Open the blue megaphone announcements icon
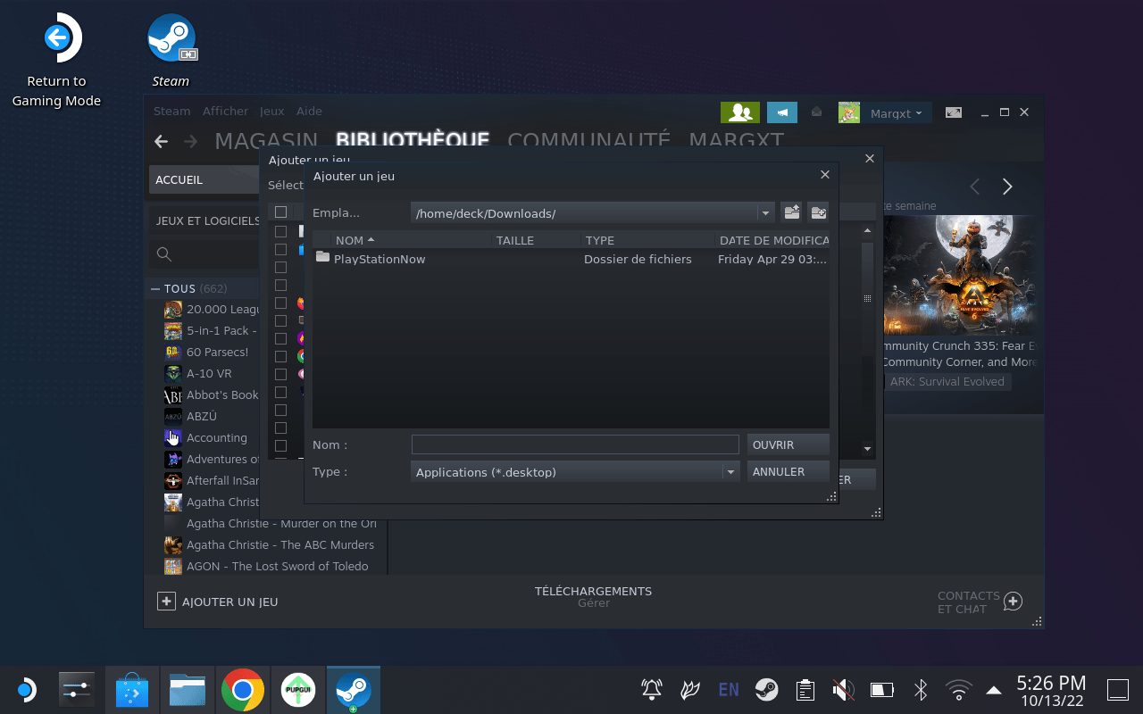The height and width of the screenshot is (714, 1143). [782, 112]
